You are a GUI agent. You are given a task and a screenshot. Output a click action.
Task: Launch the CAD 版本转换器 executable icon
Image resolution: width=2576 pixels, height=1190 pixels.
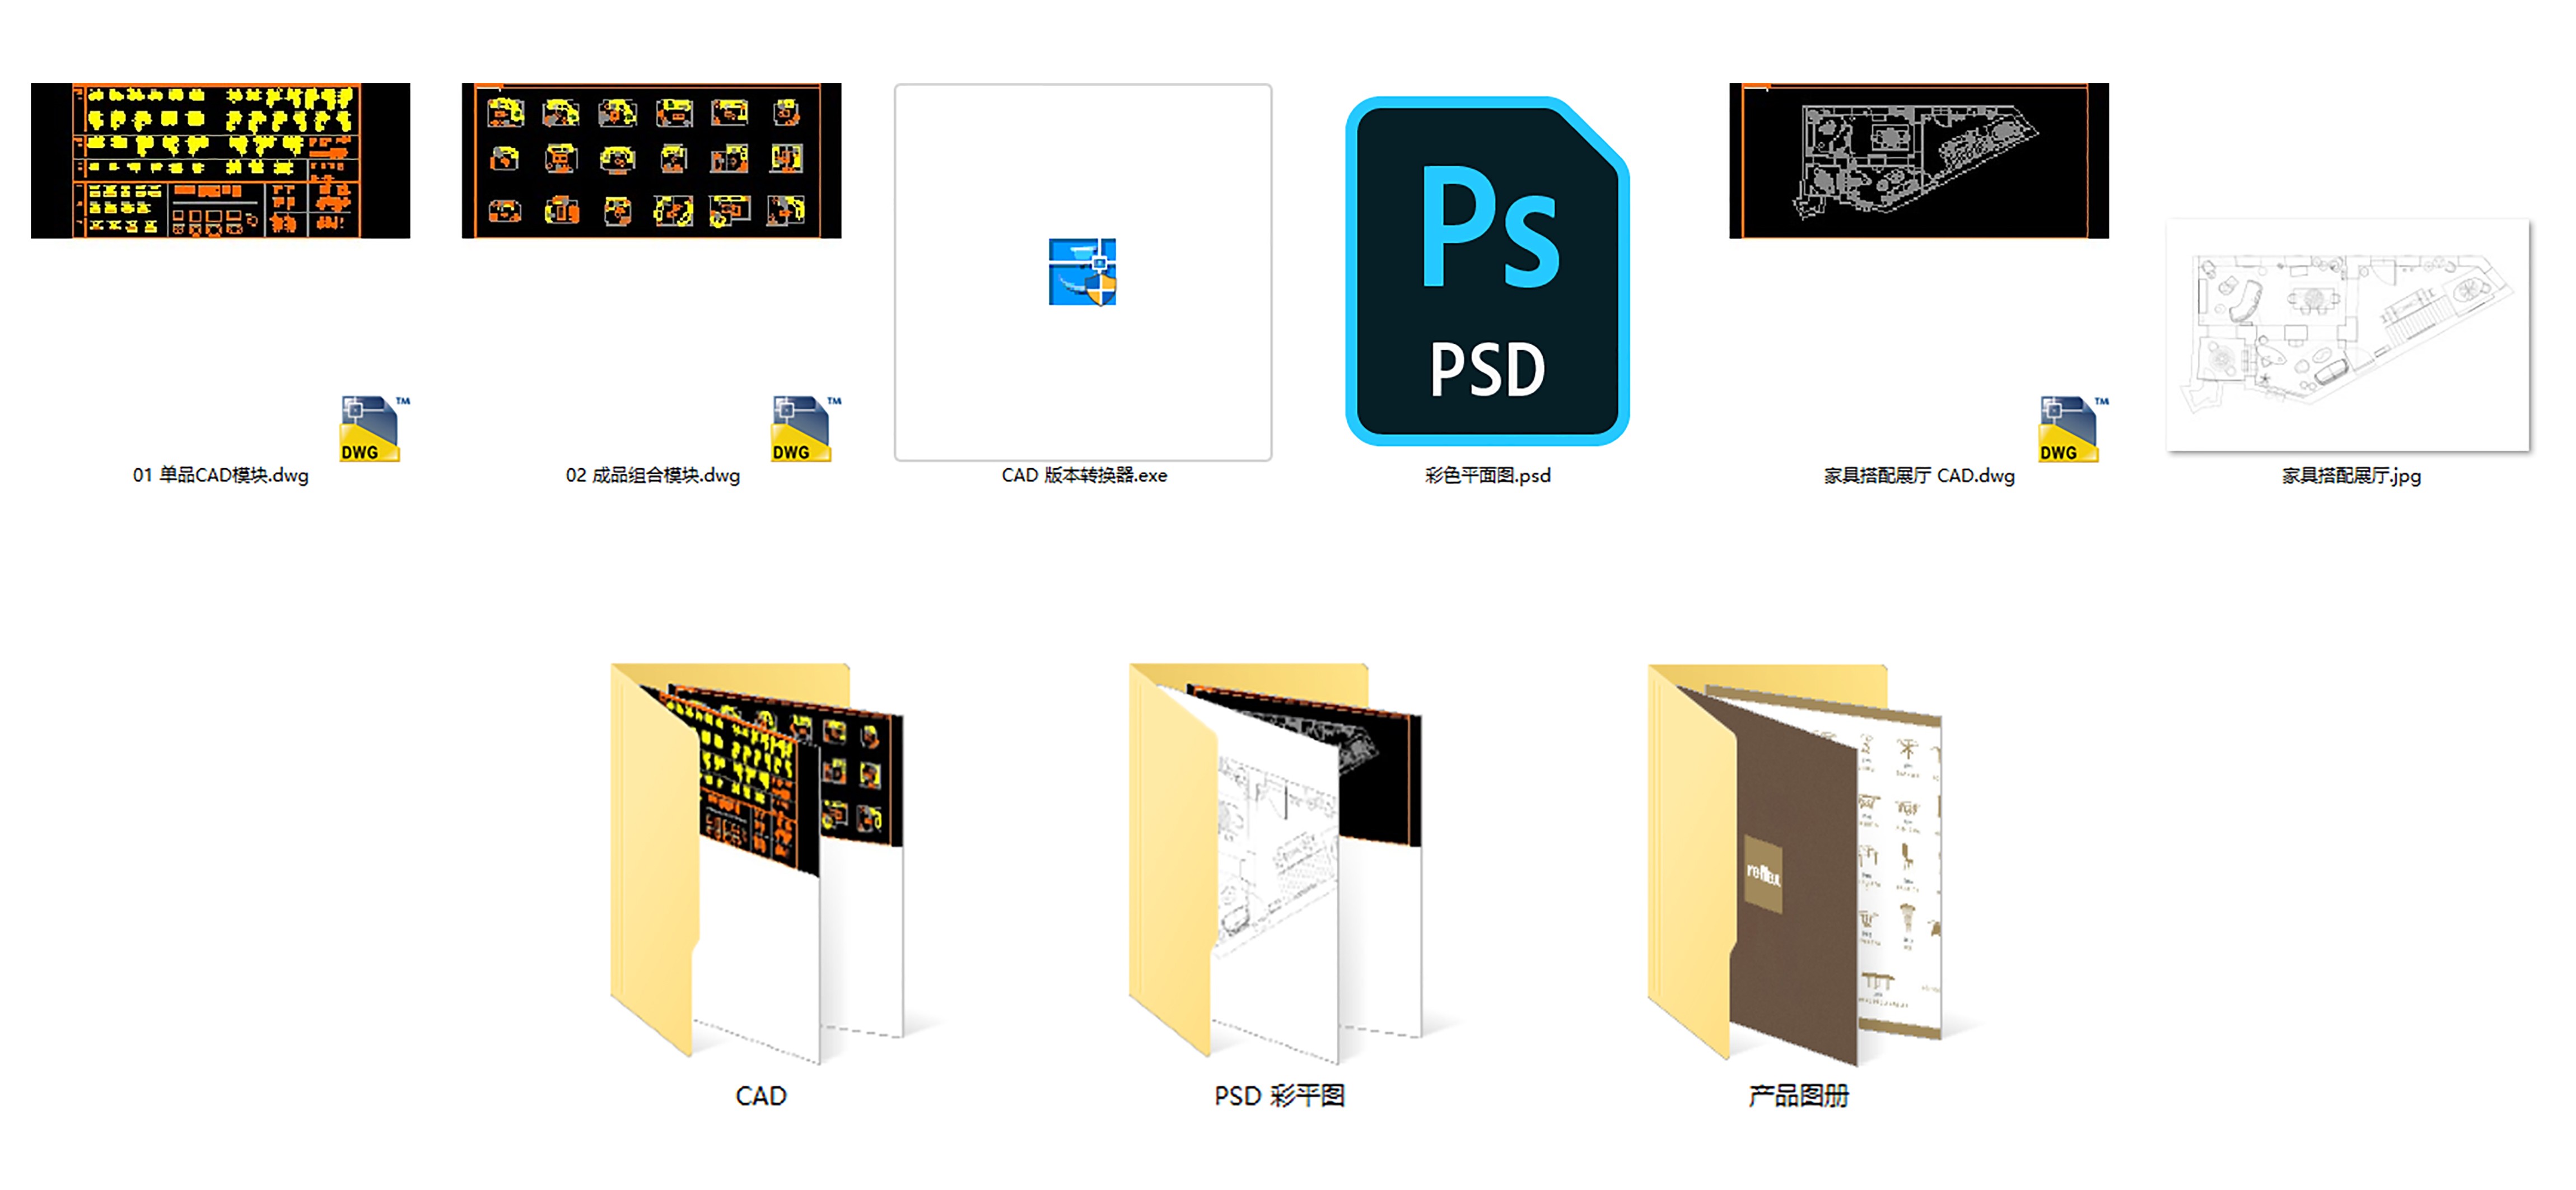click(x=1082, y=272)
